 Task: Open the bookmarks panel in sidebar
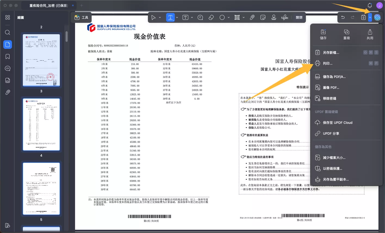(x=8, y=56)
